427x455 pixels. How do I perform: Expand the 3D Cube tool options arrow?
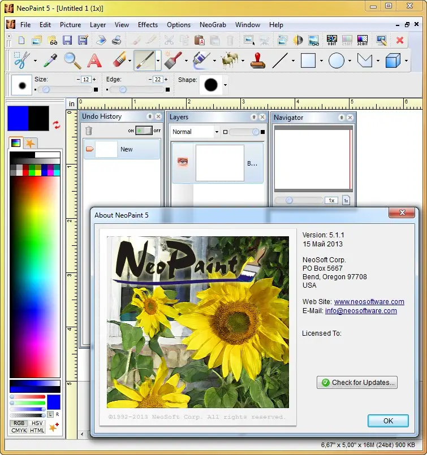point(406,60)
